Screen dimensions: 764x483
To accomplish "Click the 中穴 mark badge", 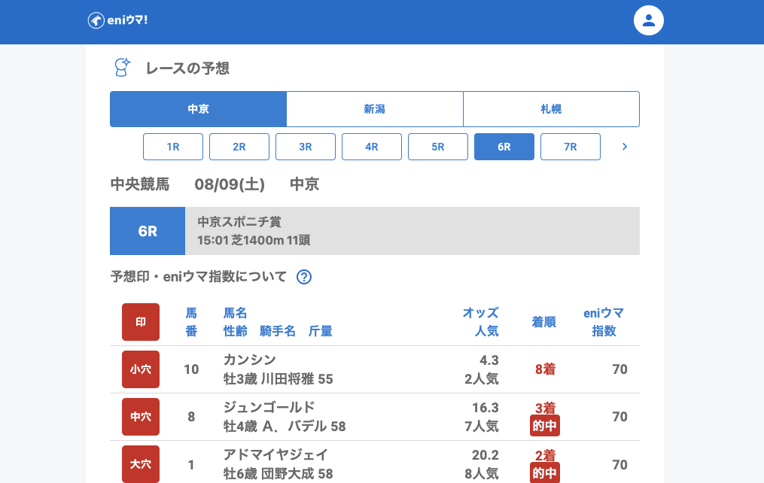I will tap(141, 417).
